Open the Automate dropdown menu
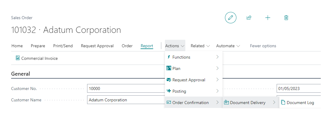The image size is (328, 116). 228,46
